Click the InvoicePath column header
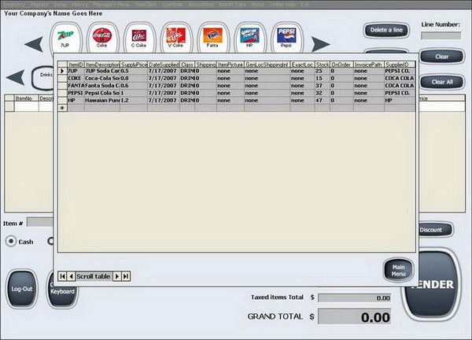Screen dimensions: 472x340 click(x=369, y=65)
